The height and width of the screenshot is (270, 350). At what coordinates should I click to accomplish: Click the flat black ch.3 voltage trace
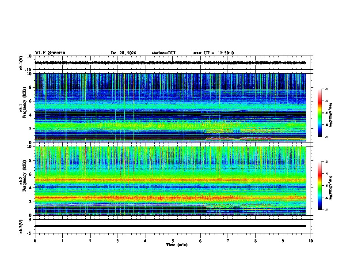coord(171,226)
